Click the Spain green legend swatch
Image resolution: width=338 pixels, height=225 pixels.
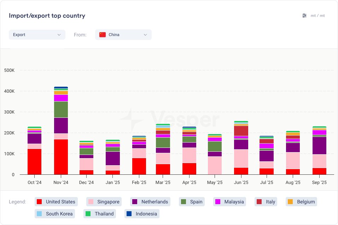pyautogui.click(x=183, y=202)
